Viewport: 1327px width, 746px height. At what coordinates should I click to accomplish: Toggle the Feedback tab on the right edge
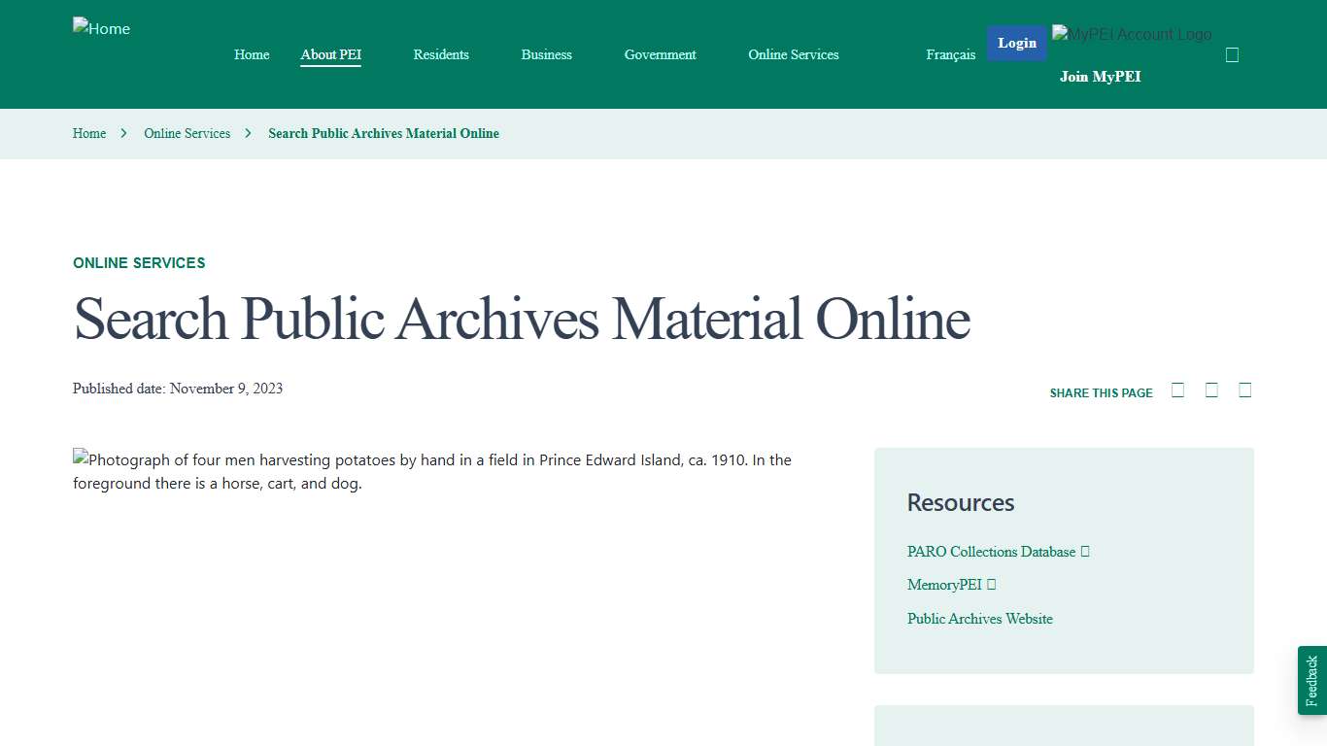[x=1310, y=680]
